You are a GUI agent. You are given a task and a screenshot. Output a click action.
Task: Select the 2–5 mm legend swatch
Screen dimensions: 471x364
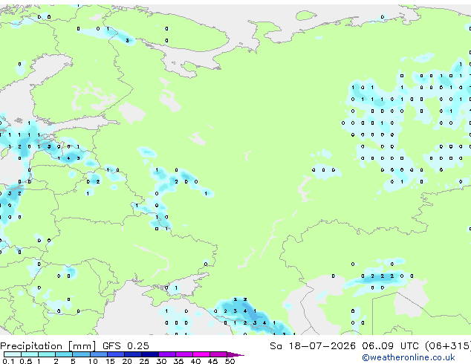[64, 354]
